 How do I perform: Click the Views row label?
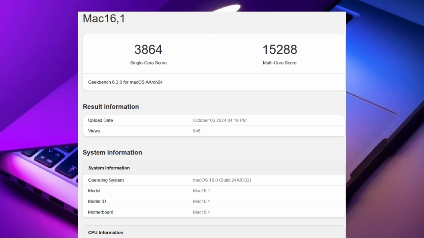pyautogui.click(x=94, y=131)
